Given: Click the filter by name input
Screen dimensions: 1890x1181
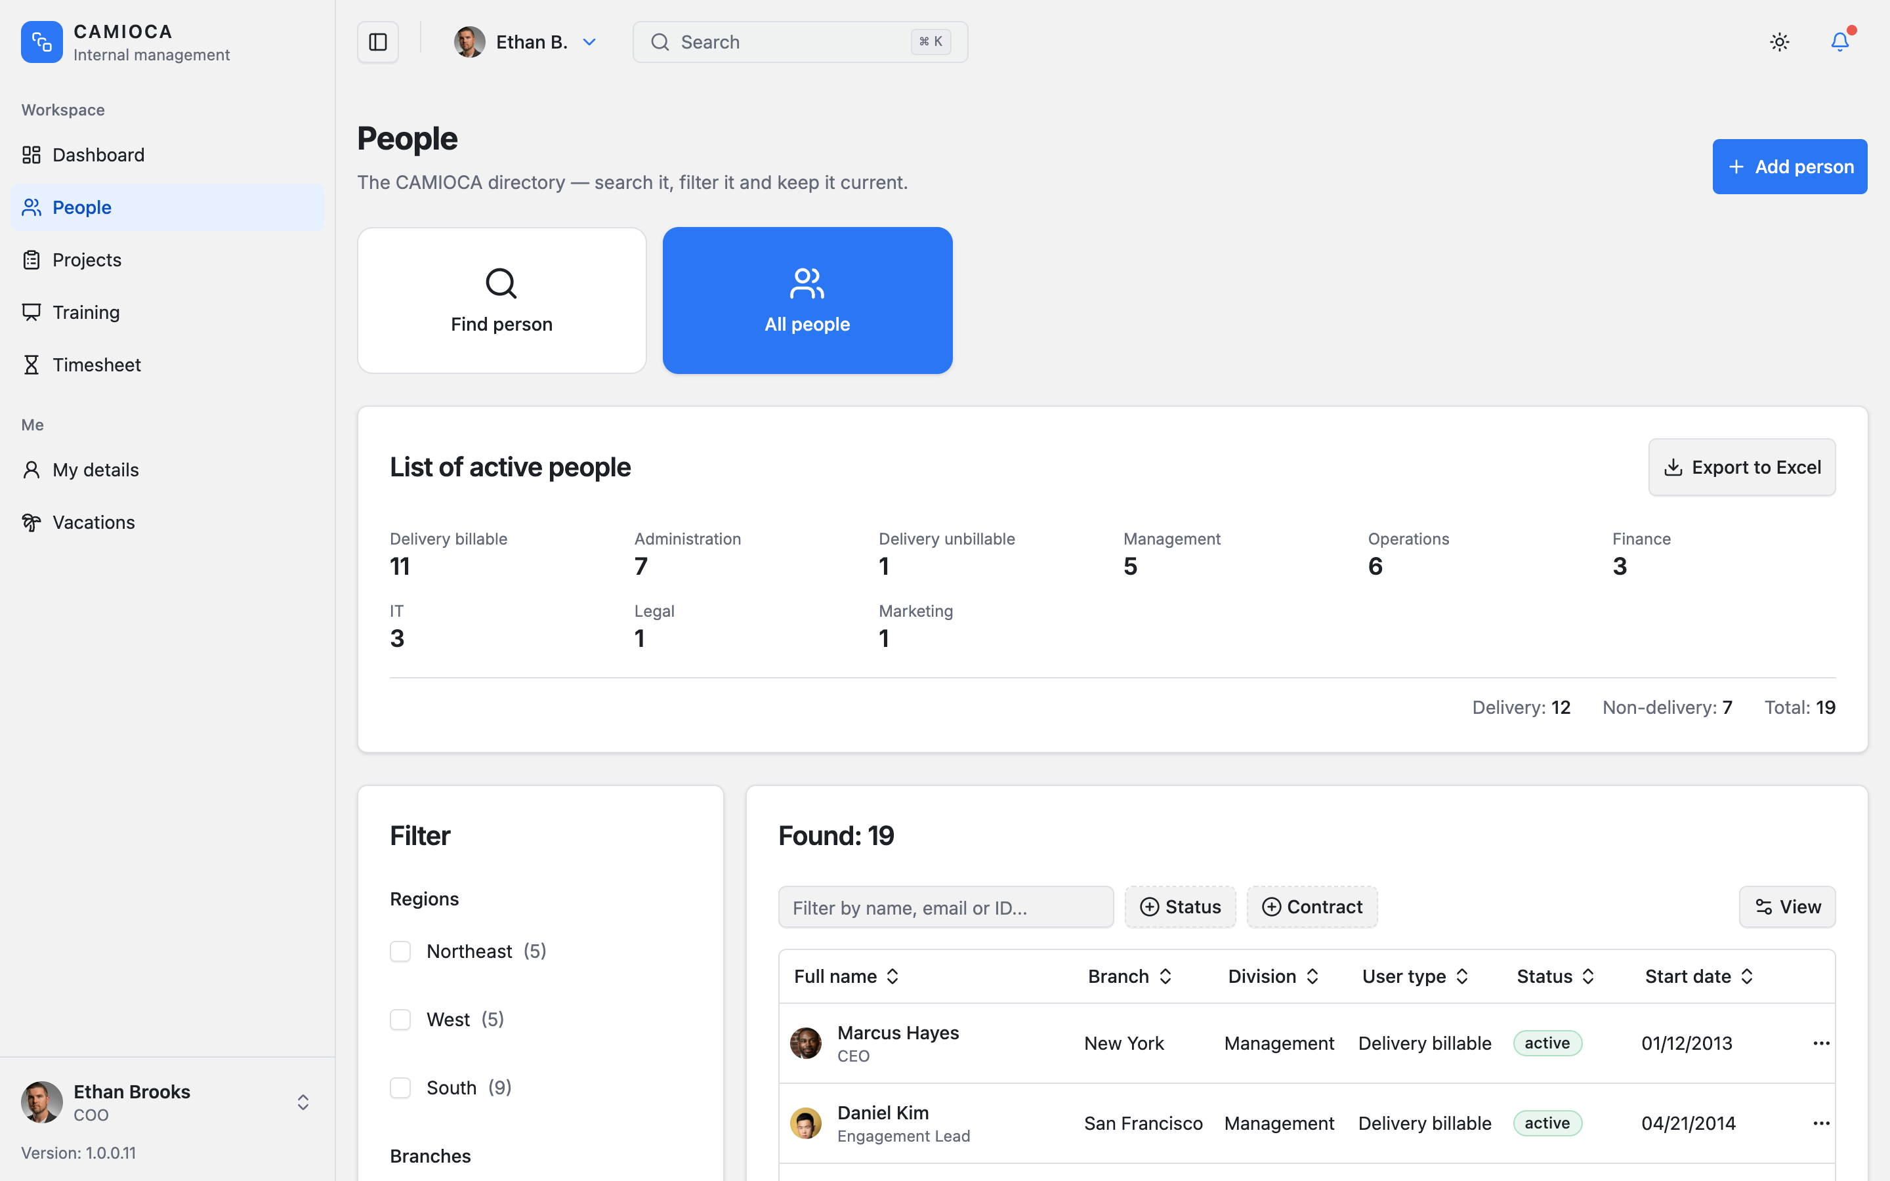Looking at the screenshot, I should click(946, 907).
